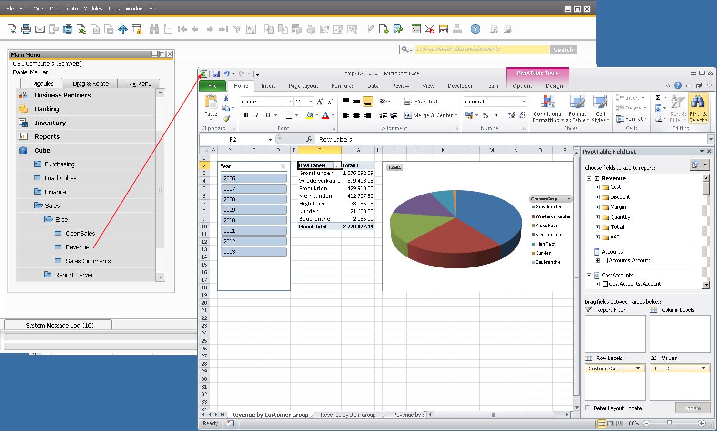Image resolution: width=717 pixels, height=431 pixels.
Task: Click the Name Box showing F2
Action: tap(233, 139)
